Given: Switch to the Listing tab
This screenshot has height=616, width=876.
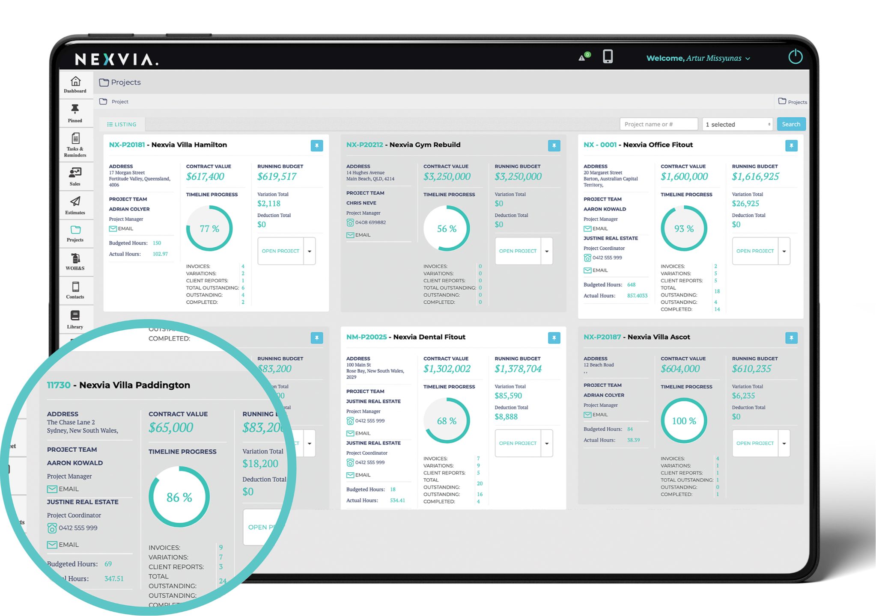Looking at the screenshot, I should [122, 124].
